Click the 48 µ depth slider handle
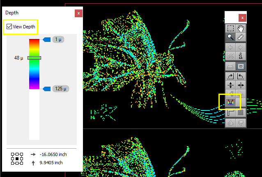262x177 pixels. pos(34,58)
